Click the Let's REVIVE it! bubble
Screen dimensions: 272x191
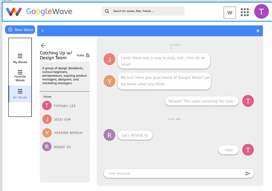point(135,135)
